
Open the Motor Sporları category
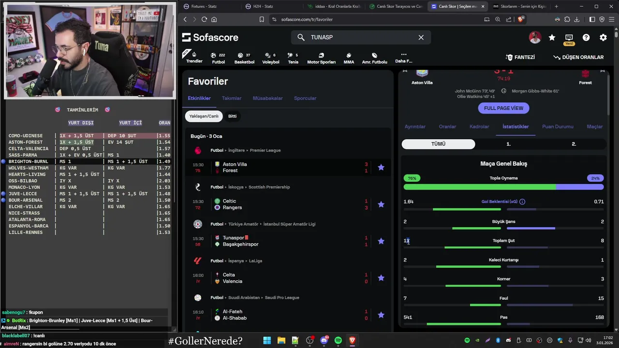tap(321, 58)
